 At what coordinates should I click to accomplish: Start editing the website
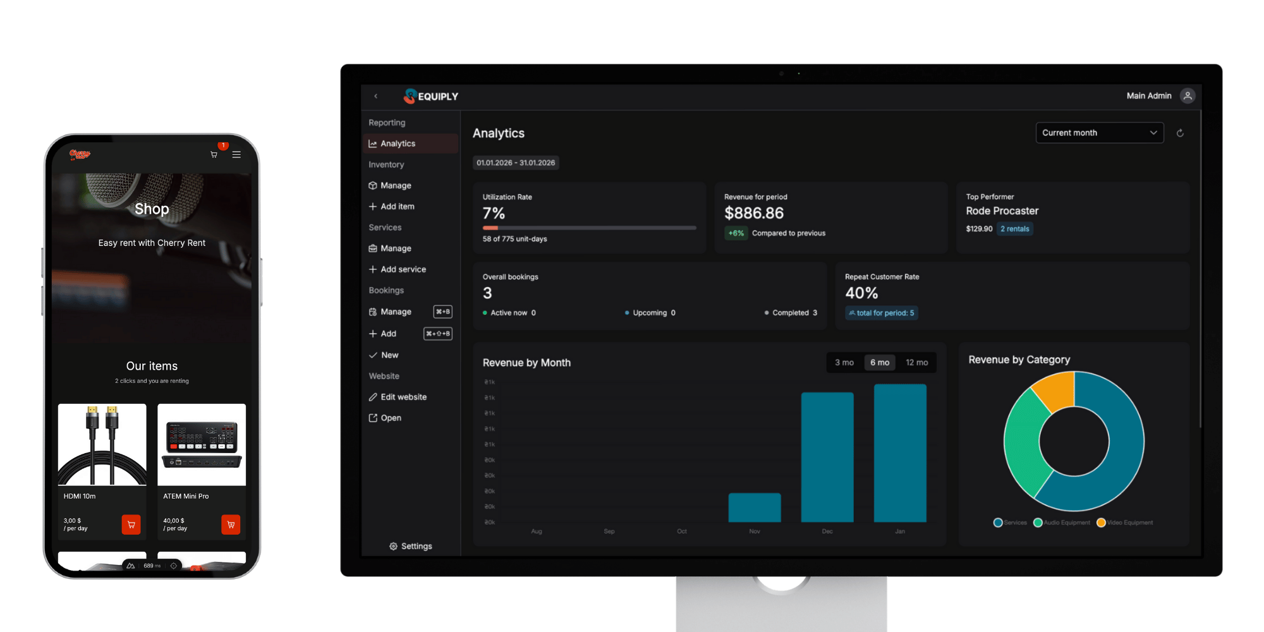coord(404,397)
